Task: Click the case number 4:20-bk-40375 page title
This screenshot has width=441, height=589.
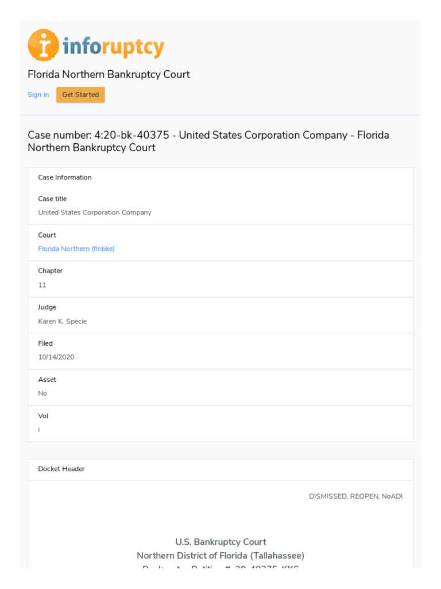Action: [208, 141]
